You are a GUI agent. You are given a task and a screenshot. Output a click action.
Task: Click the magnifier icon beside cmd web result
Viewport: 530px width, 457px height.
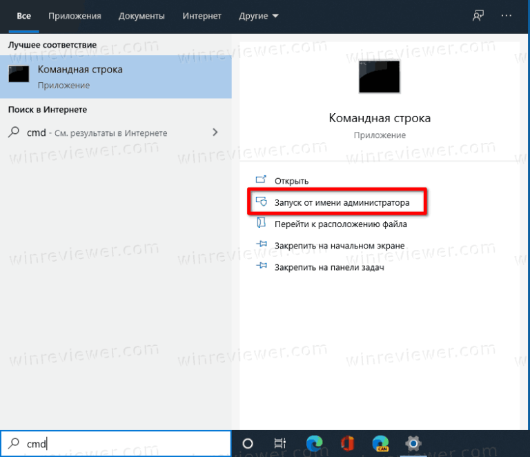click(x=14, y=132)
